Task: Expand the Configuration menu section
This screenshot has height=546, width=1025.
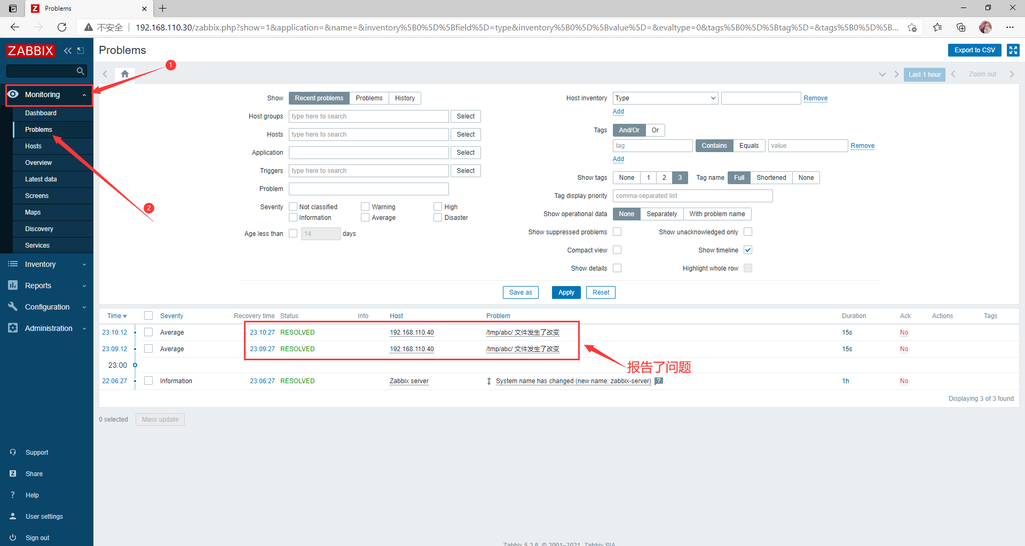Action: coord(84,307)
